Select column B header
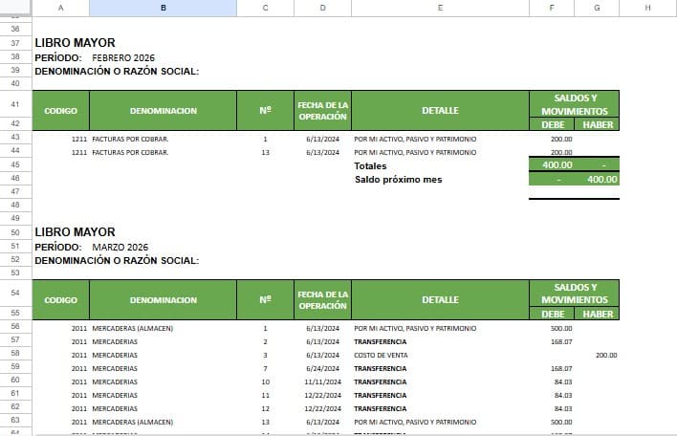 (x=163, y=8)
